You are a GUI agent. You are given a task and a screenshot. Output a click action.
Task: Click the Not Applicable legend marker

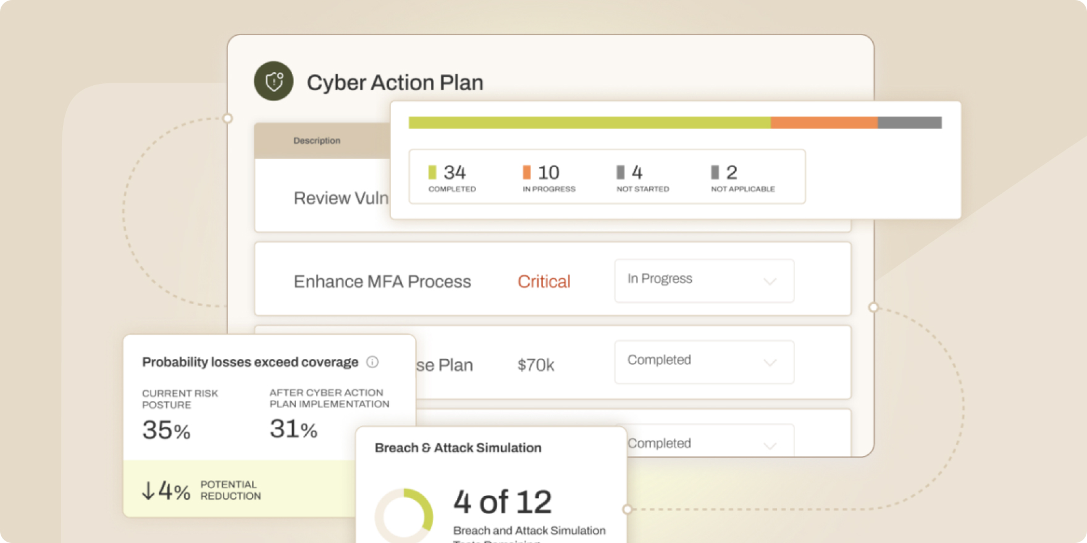[x=715, y=172]
